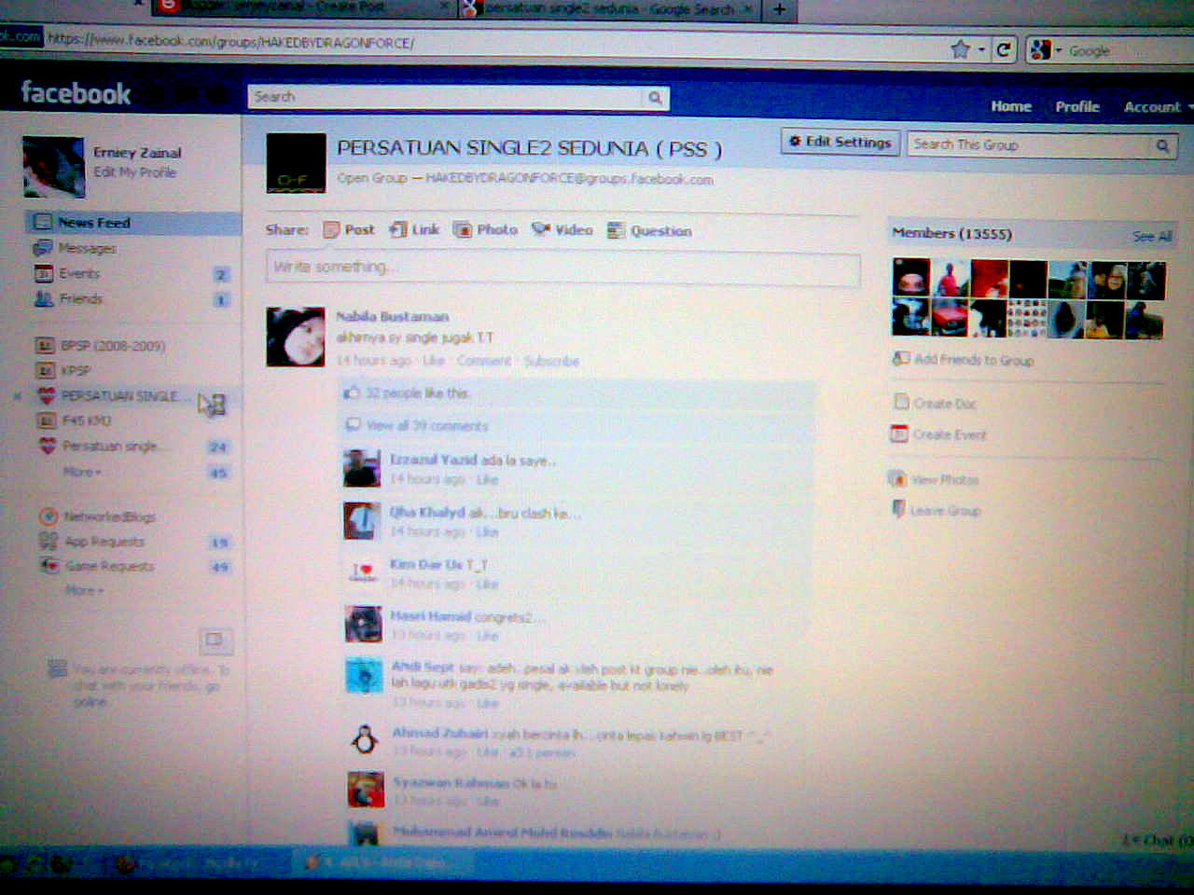
Task: Reload the page with the refresh icon
Action: [1004, 49]
